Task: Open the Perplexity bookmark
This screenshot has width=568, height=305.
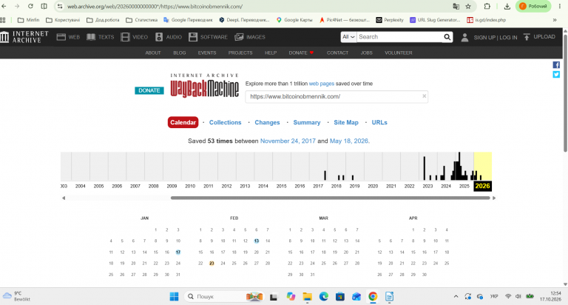Action: (390, 20)
